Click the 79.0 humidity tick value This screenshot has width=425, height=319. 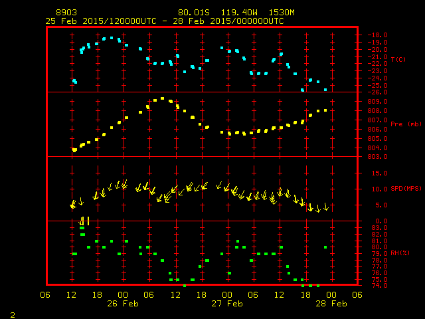pos(379,254)
